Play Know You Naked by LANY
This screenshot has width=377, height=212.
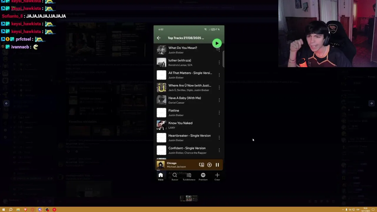coord(180,123)
